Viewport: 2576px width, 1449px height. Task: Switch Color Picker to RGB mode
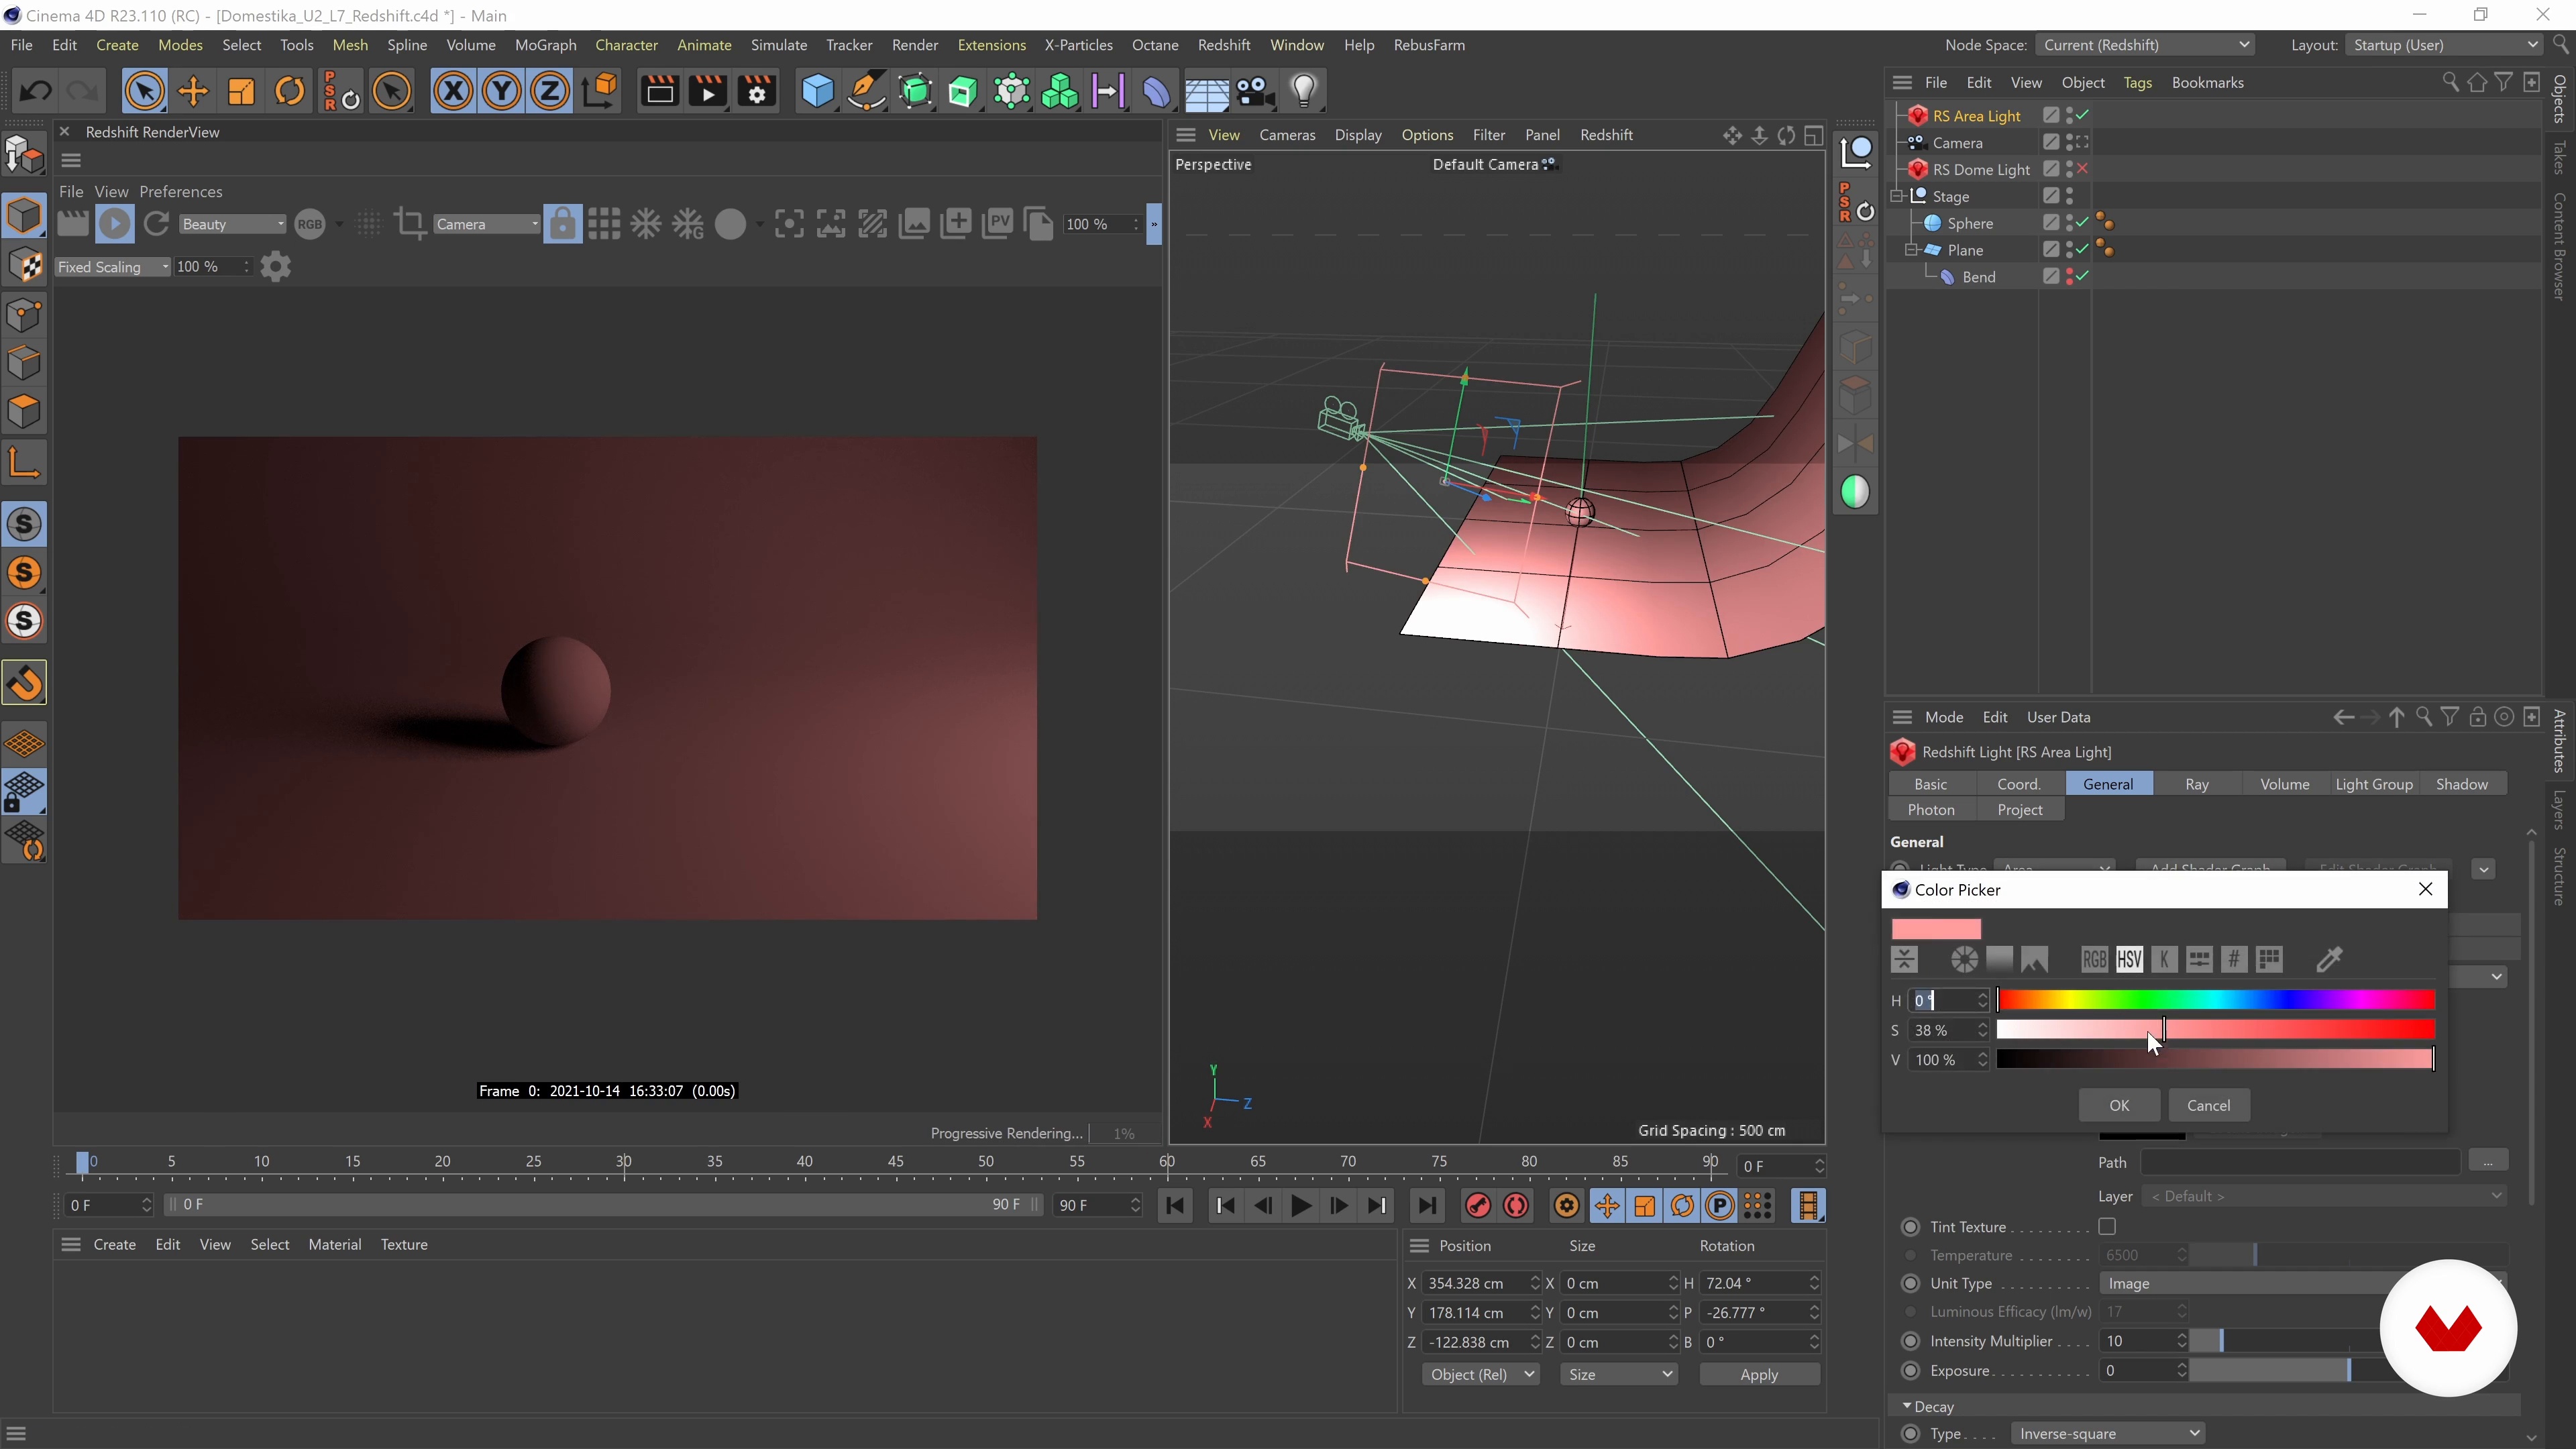pos(2094,960)
